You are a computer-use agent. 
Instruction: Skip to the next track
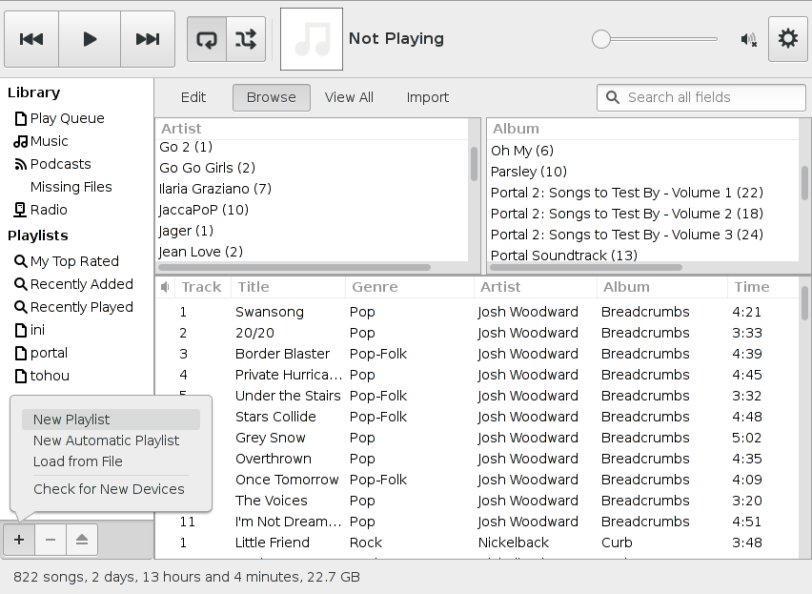[148, 39]
